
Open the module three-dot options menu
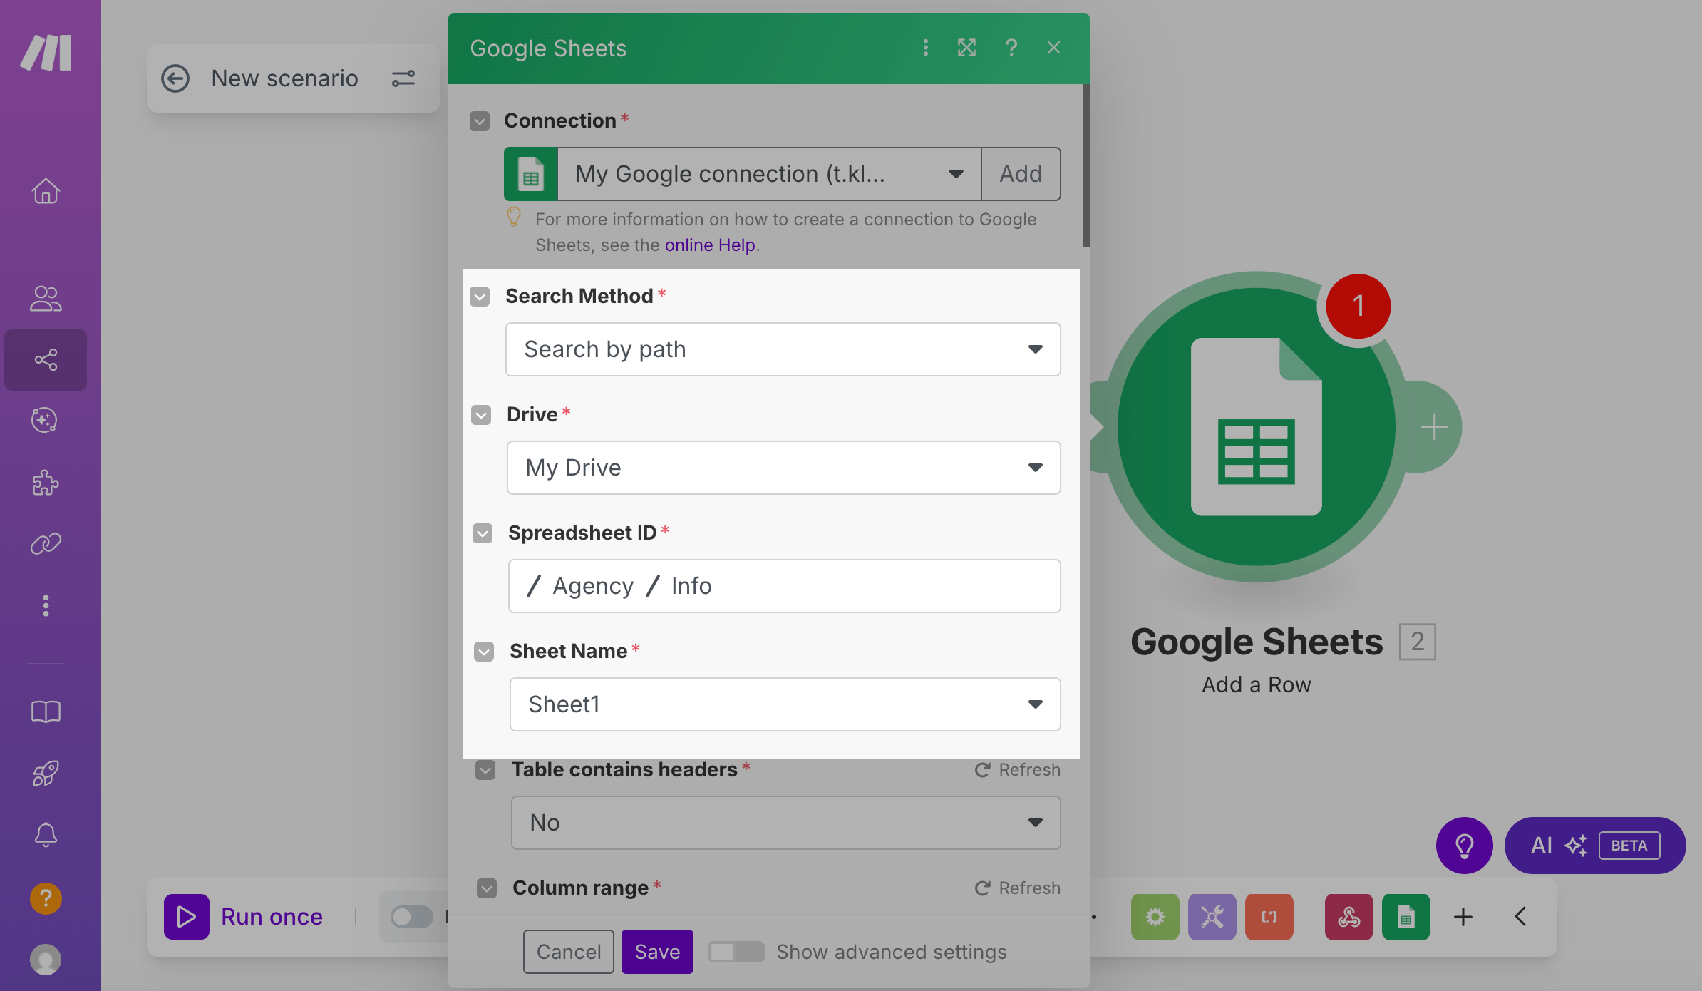[925, 48]
